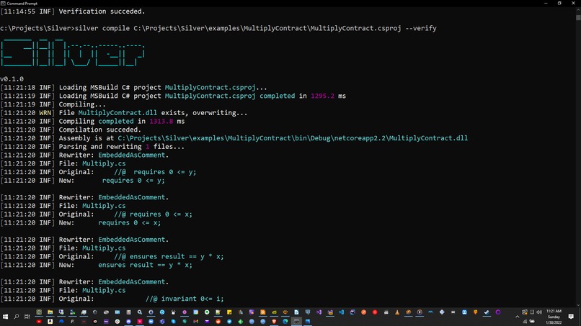The width and height of the screenshot is (581, 326).
Task: Launch Microsoft Edge from taskbar
Action: (285, 321)
